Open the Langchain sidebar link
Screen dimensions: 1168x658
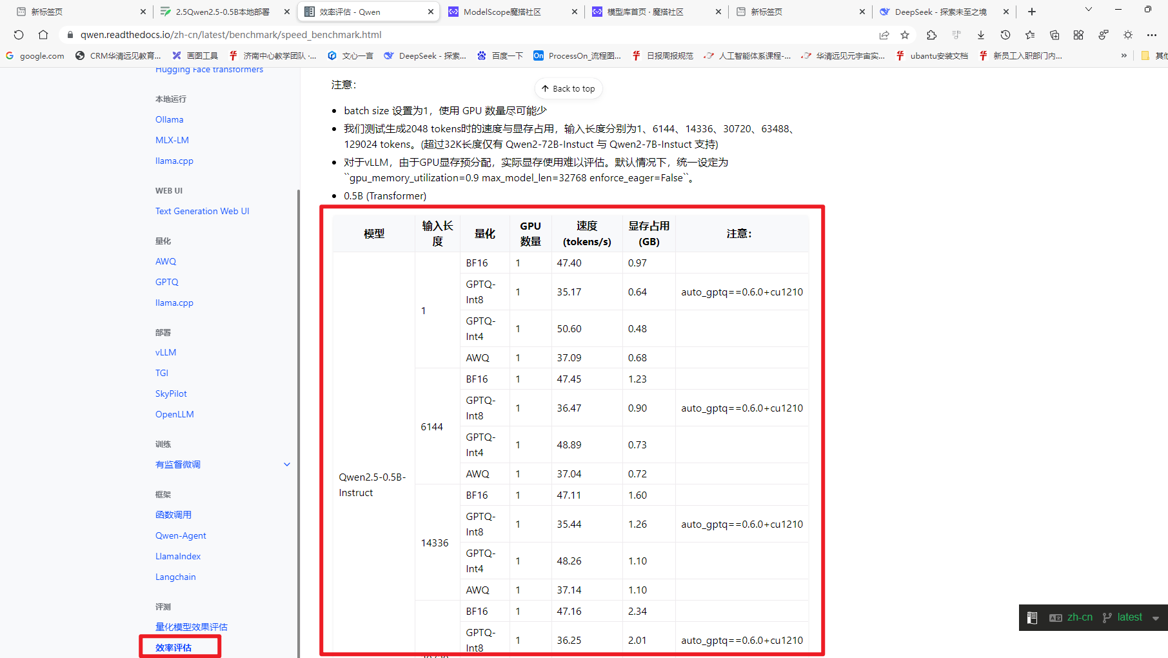coord(175,577)
